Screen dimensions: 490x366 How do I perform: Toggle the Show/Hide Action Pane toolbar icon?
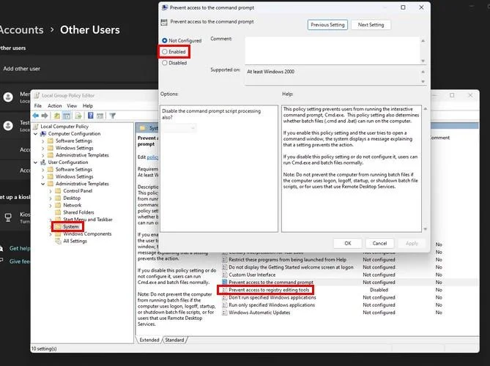point(100,116)
